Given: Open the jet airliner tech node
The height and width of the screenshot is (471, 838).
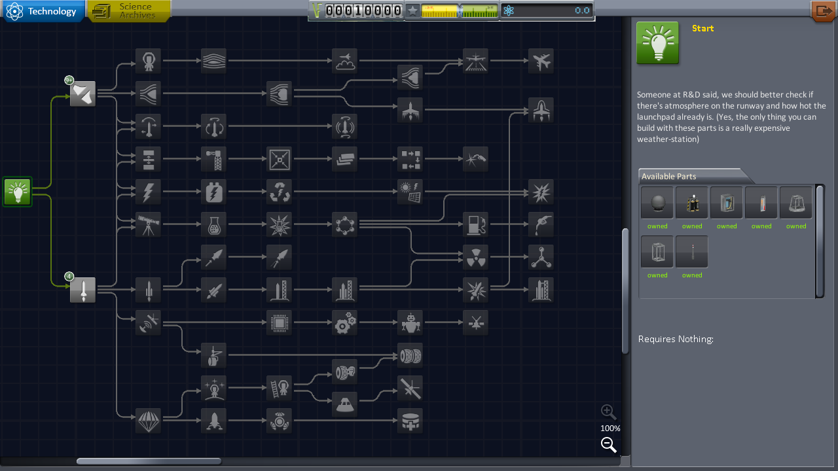Looking at the screenshot, I should 541,61.
